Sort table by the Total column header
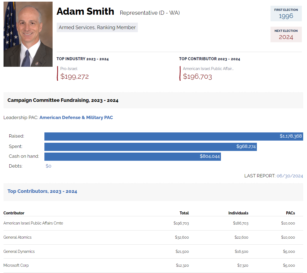 point(184,213)
